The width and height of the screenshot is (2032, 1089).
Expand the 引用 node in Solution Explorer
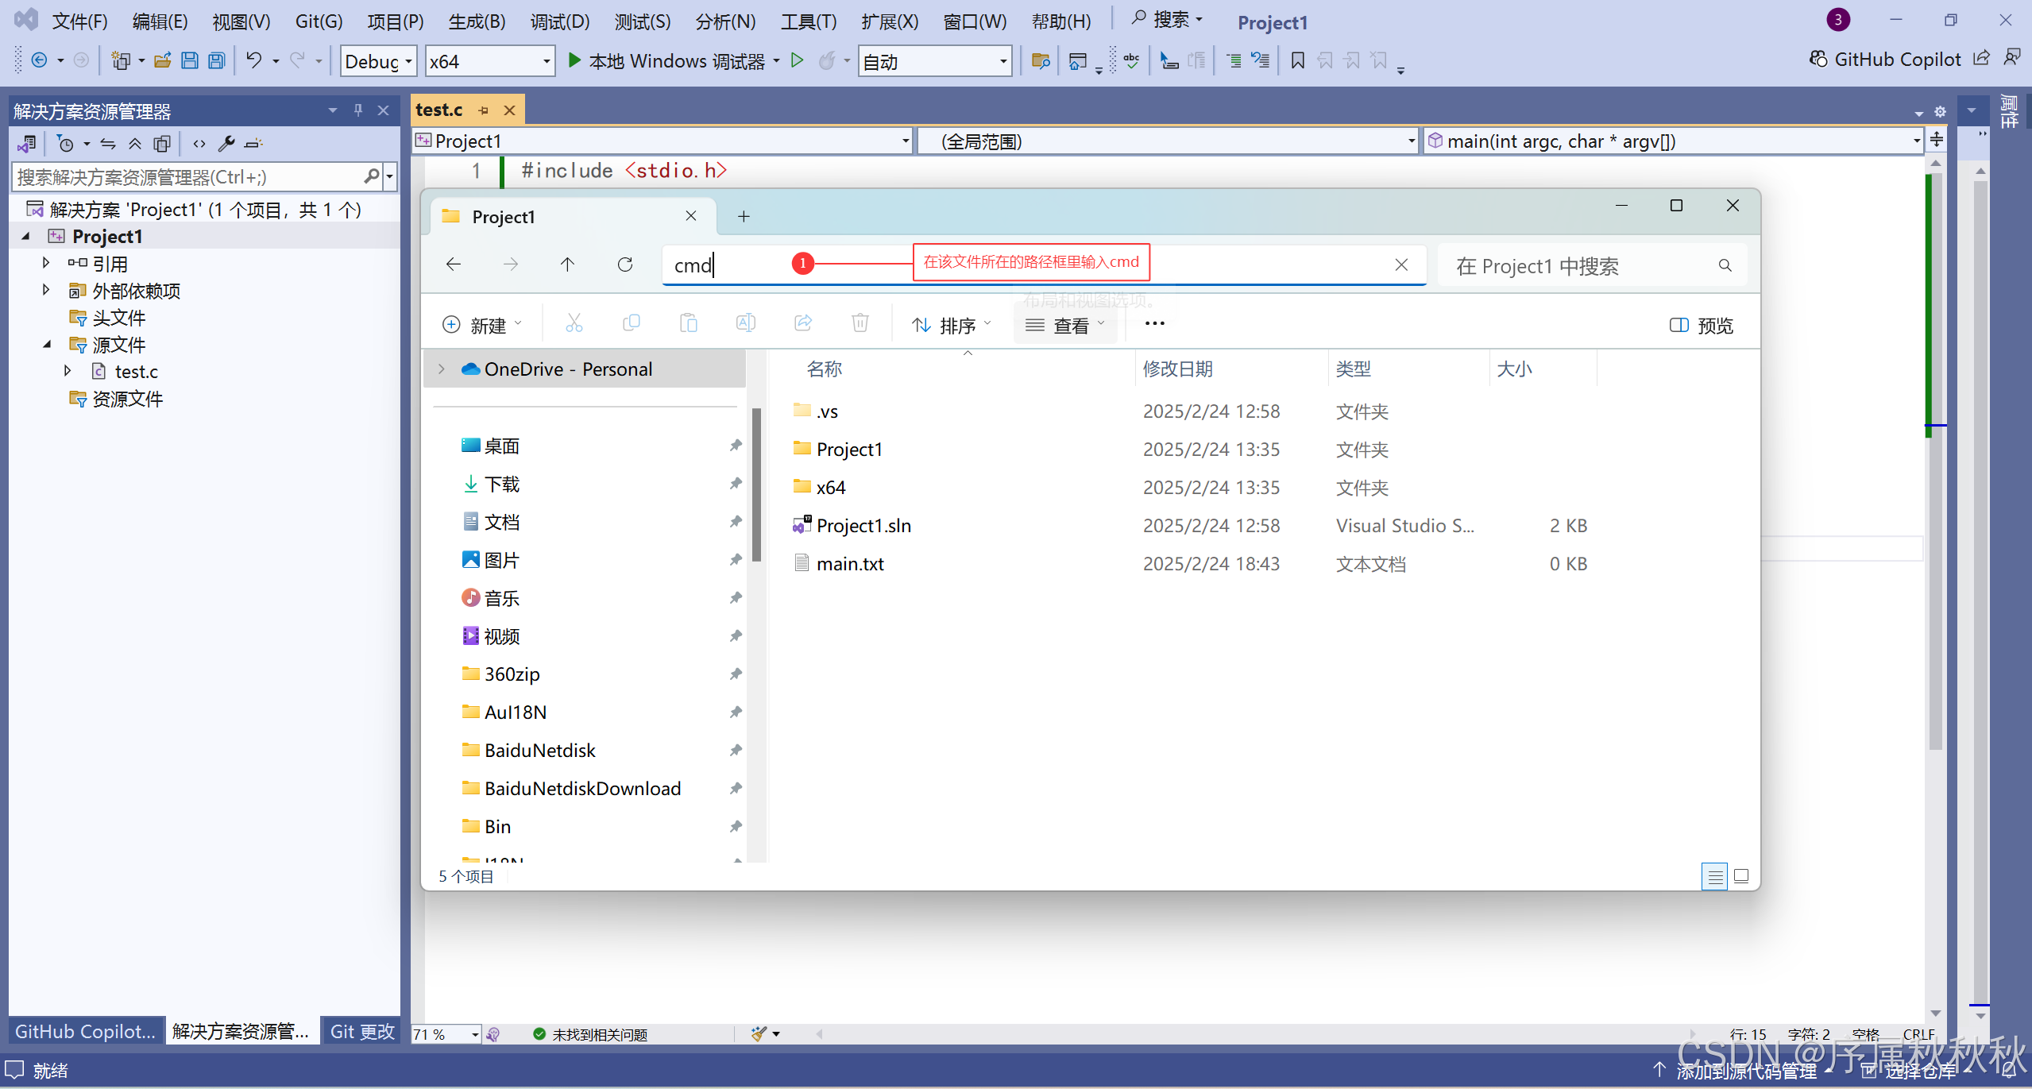tap(46, 263)
